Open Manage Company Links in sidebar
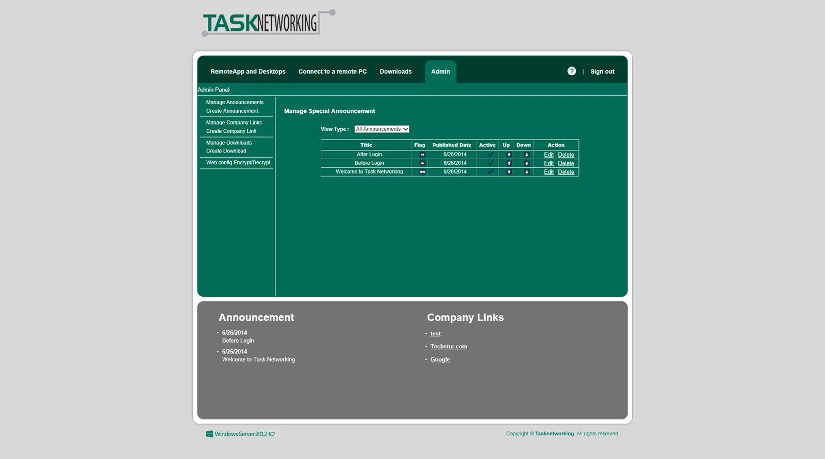Image resolution: width=825 pixels, height=459 pixels. coord(234,123)
